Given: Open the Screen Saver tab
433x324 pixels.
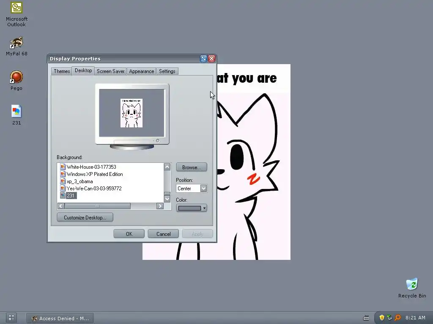Looking at the screenshot, I should [x=110, y=71].
